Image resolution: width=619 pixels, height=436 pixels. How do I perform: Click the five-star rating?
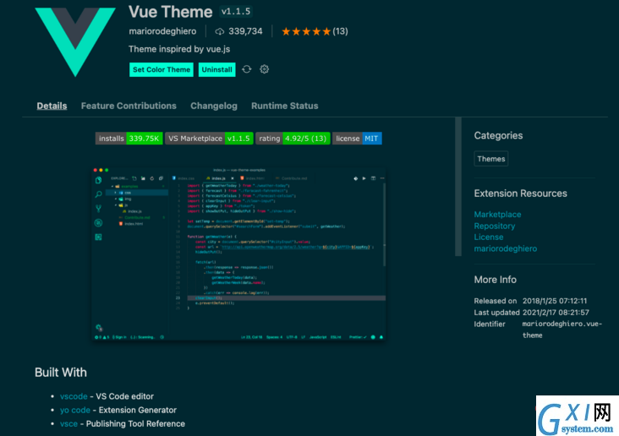pos(306,31)
